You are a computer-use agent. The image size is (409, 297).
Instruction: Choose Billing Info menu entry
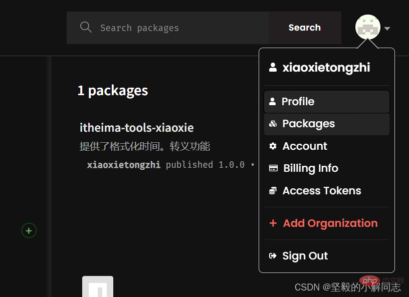click(310, 168)
